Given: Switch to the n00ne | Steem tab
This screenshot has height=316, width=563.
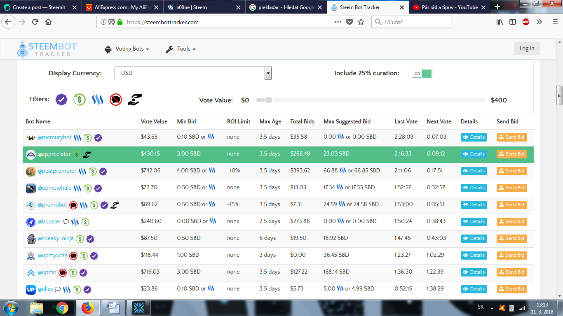Looking at the screenshot, I should (205, 7).
